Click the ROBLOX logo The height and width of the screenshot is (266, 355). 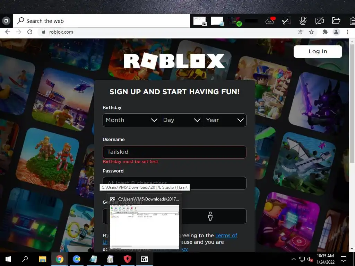point(174,61)
